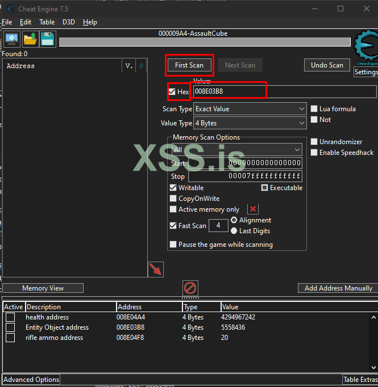
Task: Open the Memory View window
Action: (43, 288)
